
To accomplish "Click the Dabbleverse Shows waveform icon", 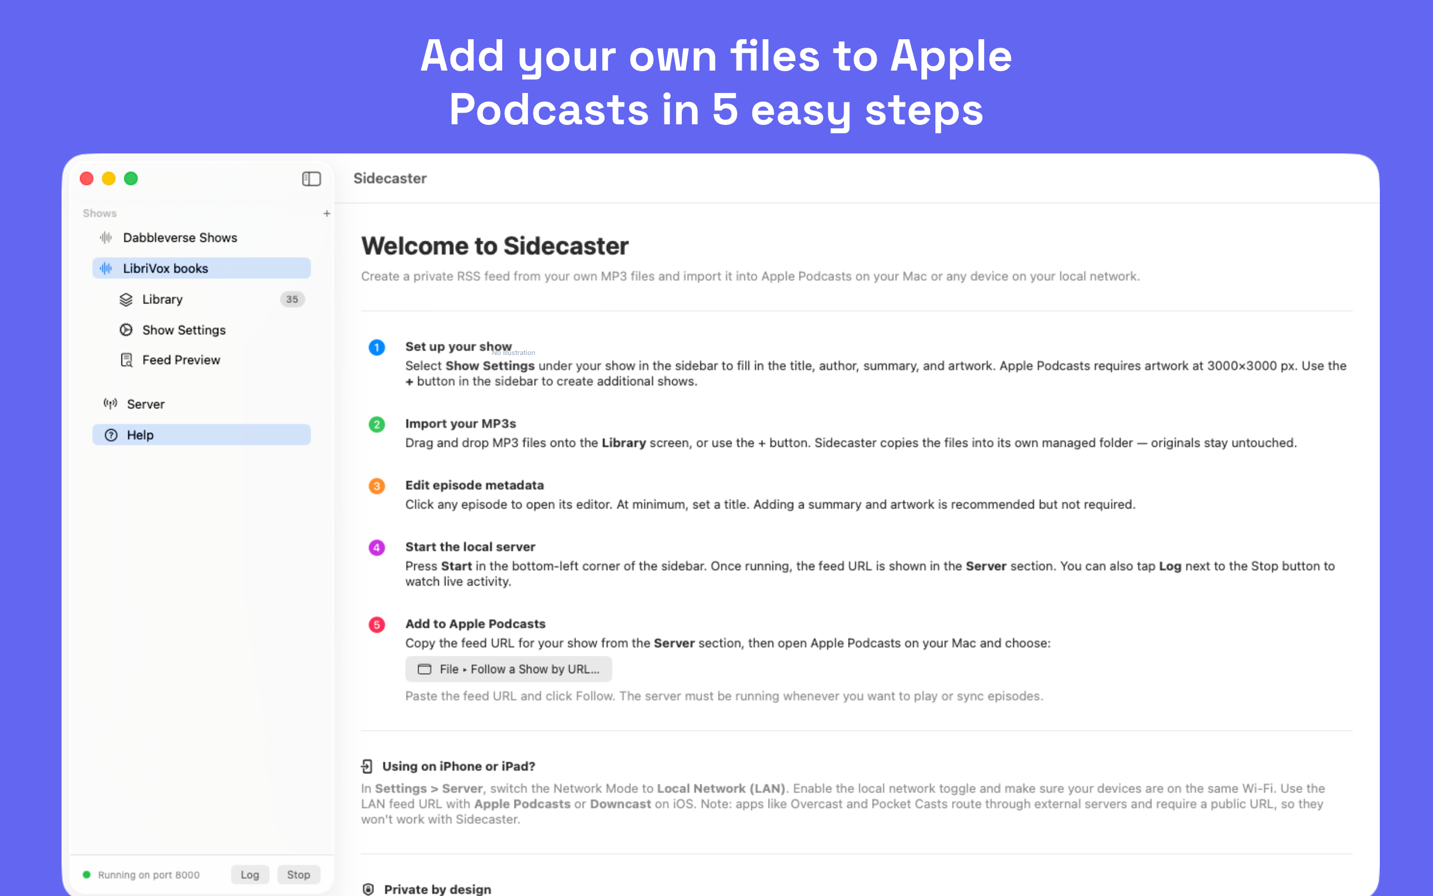I will (106, 237).
